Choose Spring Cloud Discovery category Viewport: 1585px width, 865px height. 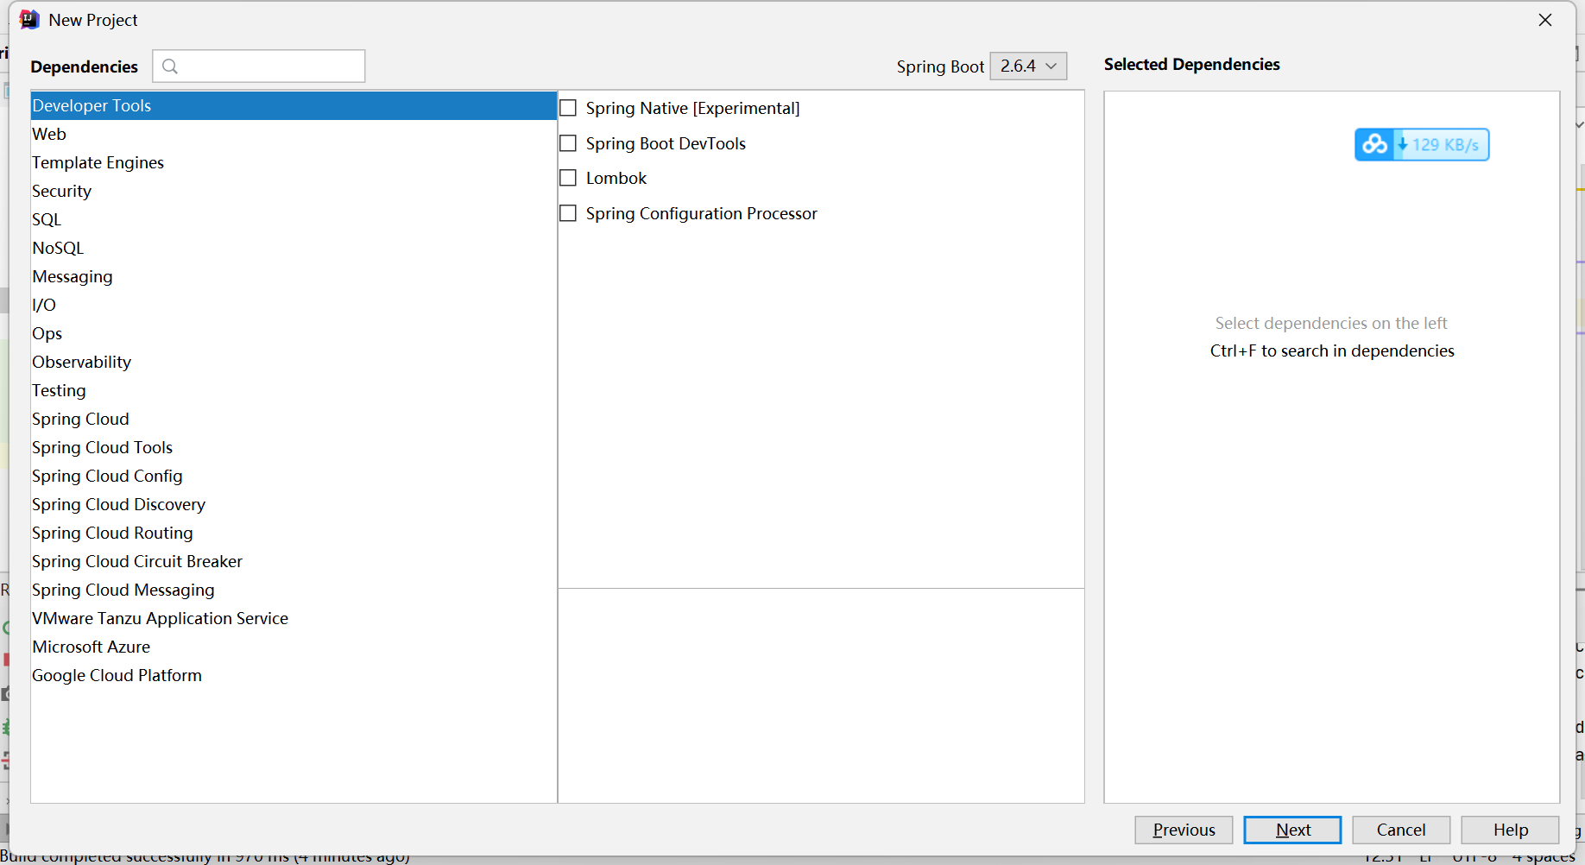tap(294, 504)
